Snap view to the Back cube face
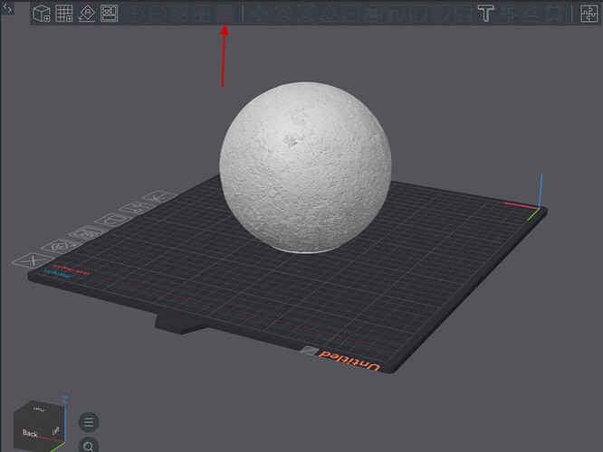 [30, 433]
